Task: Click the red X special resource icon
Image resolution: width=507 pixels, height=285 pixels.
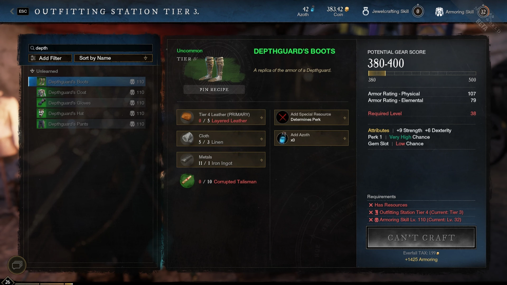Action: click(282, 117)
